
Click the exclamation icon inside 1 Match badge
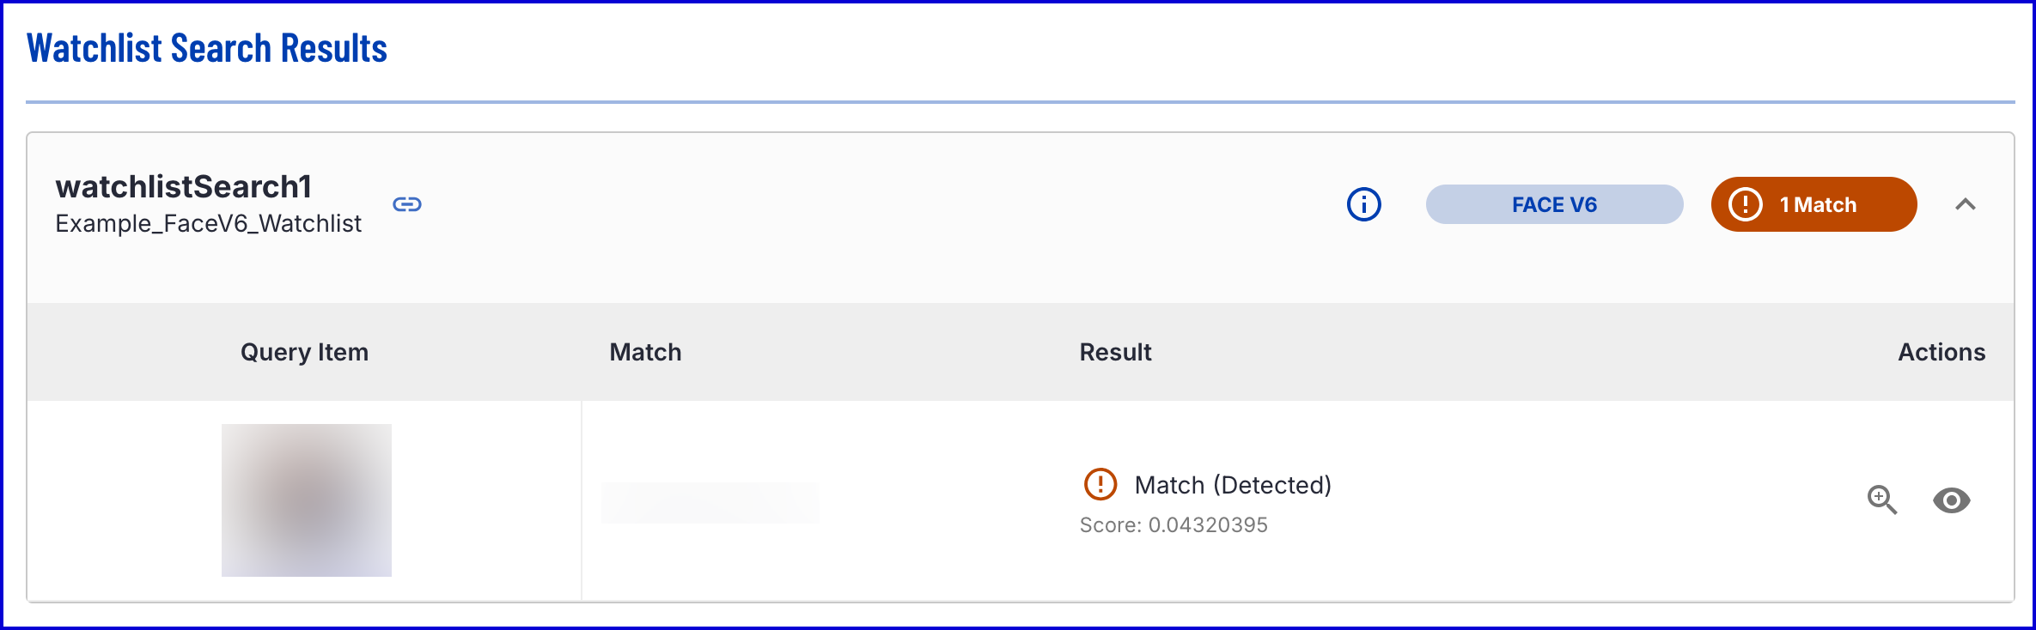pyautogui.click(x=1745, y=204)
